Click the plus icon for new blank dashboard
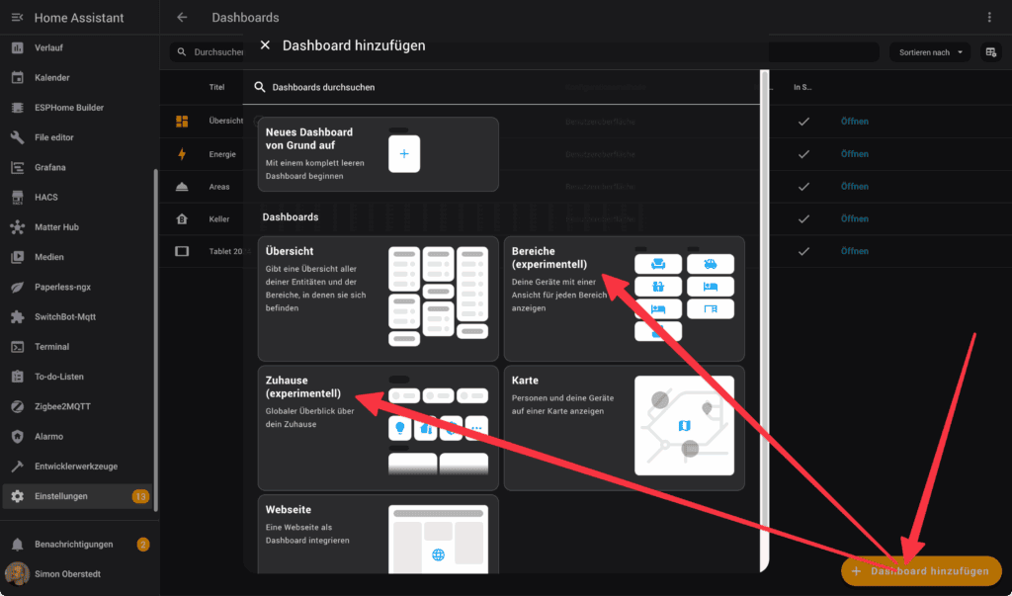1012x596 pixels. tap(404, 155)
